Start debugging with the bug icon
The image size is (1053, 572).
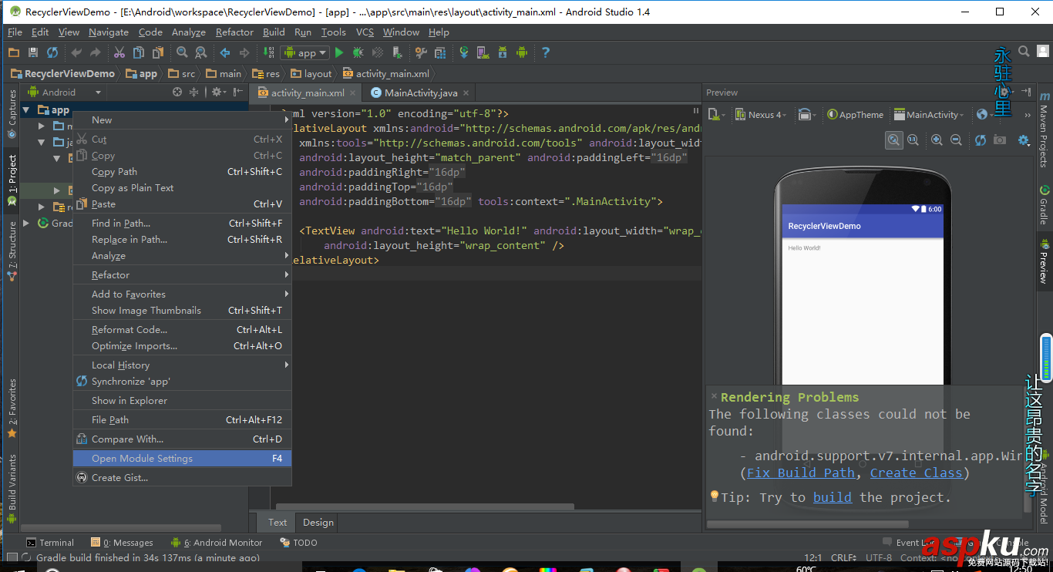pos(359,52)
